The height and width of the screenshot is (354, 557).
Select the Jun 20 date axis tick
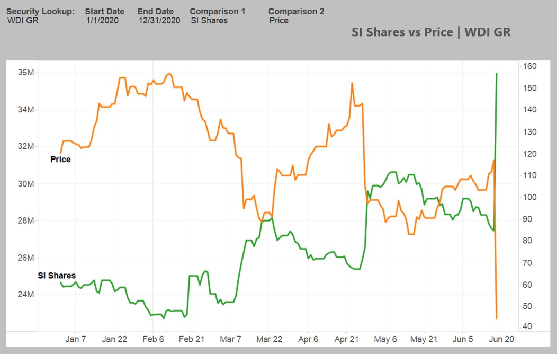[501, 339]
